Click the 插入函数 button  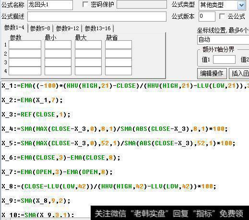point(239,73)
